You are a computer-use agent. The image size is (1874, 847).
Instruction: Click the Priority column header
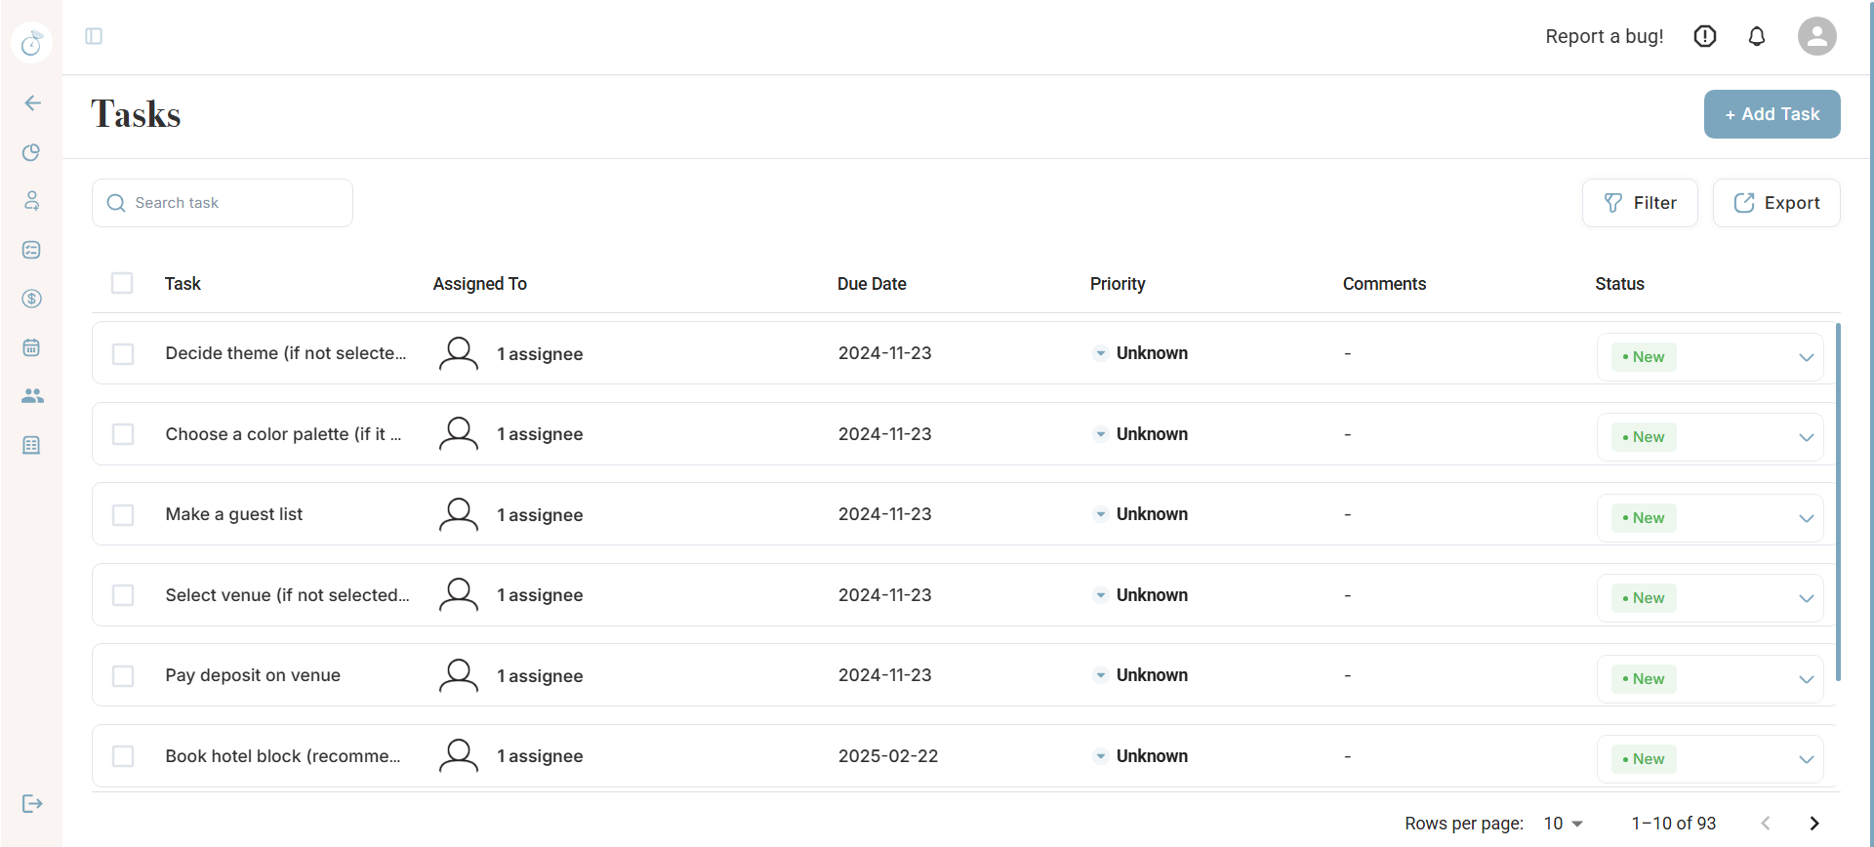pos(1118,284)
